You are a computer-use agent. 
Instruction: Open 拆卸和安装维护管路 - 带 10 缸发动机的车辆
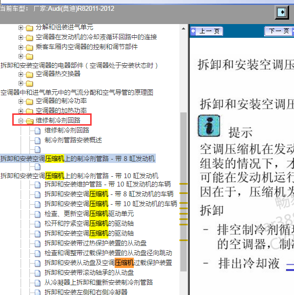click(x=108, y=184)
